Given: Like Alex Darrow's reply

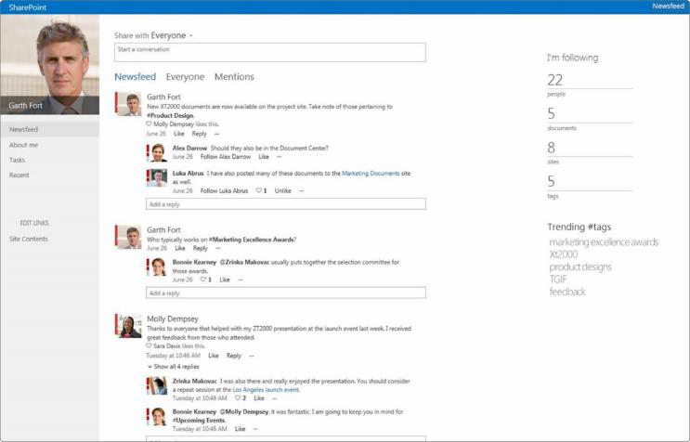Looking at the screenshot, I should (x=264, y=157).
